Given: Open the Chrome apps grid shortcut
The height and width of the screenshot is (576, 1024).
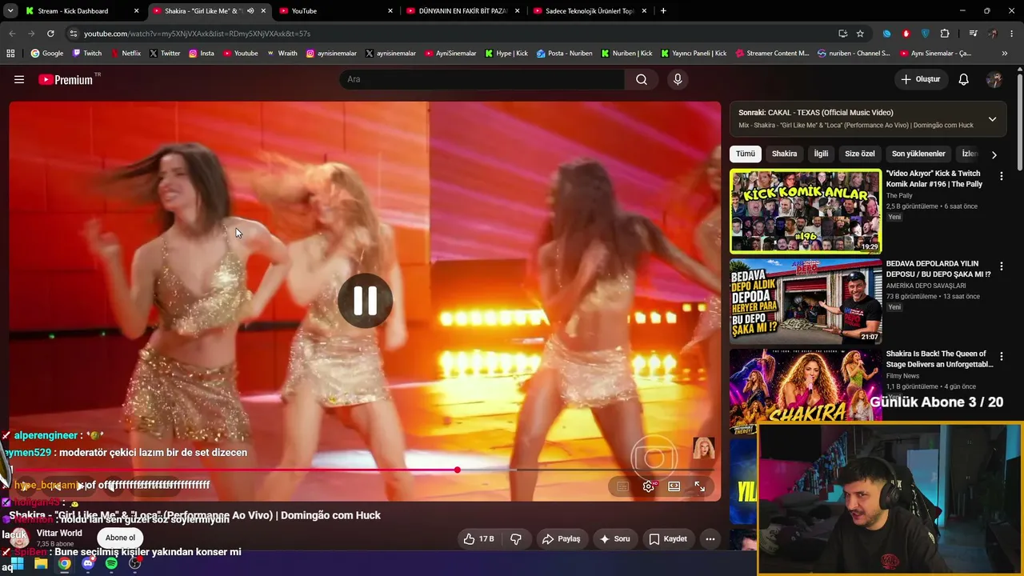Looking at the screenshot, I should coord(10,54).
